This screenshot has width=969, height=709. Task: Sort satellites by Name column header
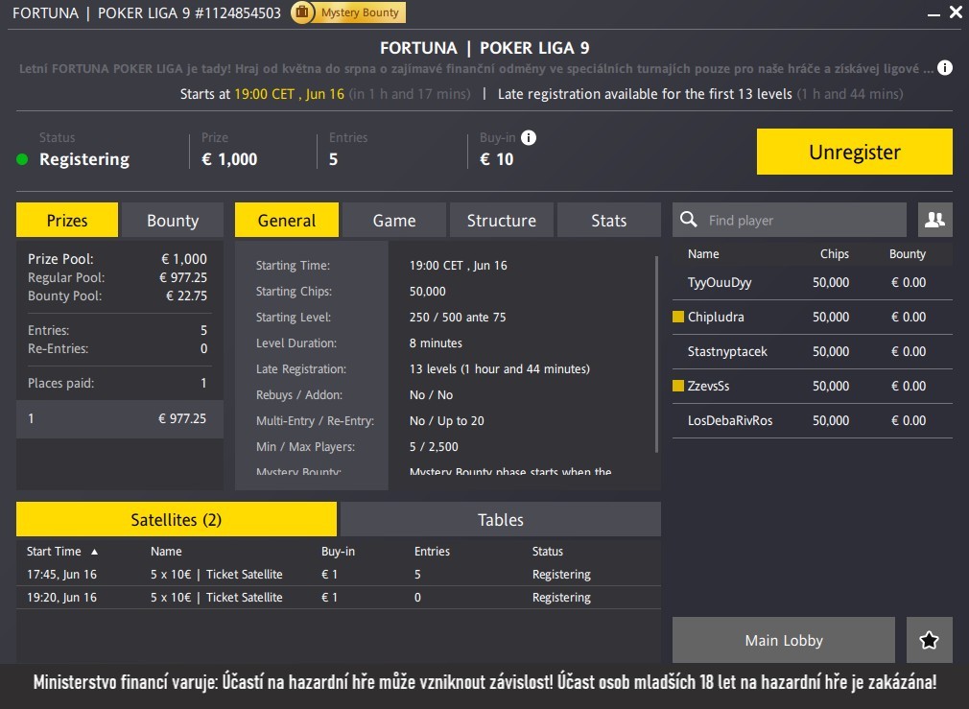click(166, 552)
